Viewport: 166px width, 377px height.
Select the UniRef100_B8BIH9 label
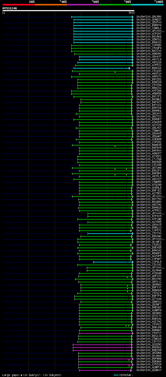(149, 350)
